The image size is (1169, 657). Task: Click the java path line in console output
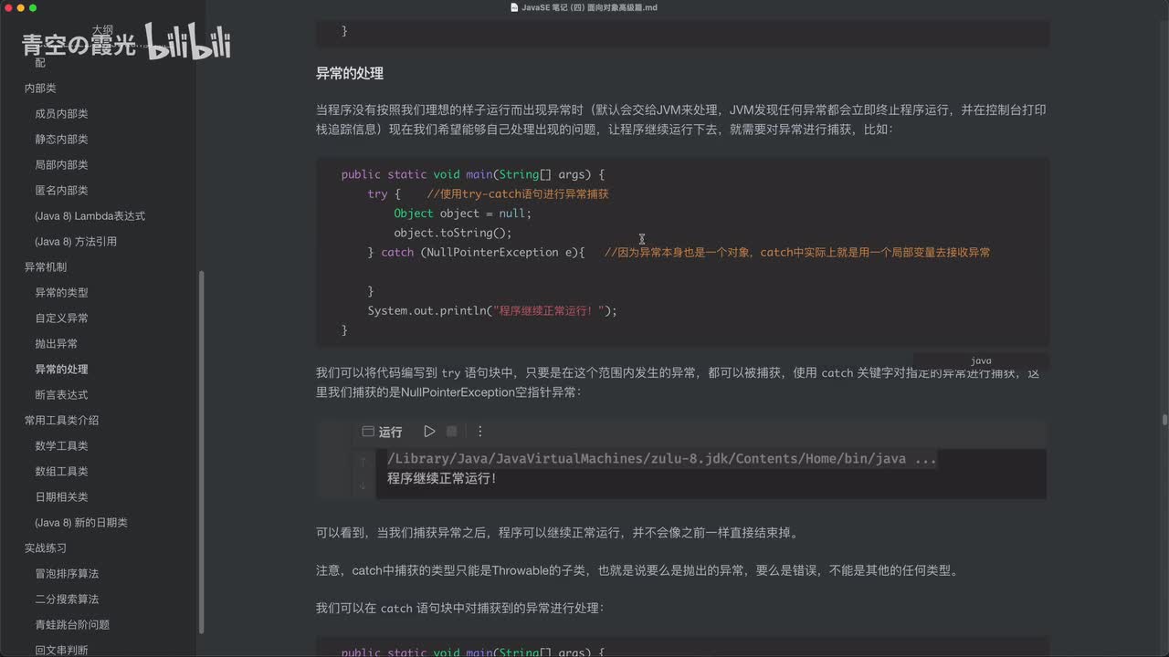(662, 459)
